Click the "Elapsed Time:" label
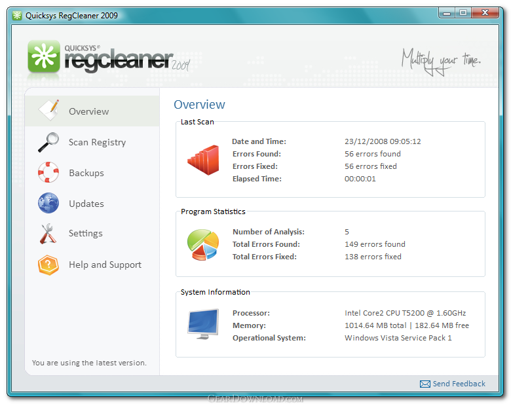This screenshot has width=511, height=404. 257,179
